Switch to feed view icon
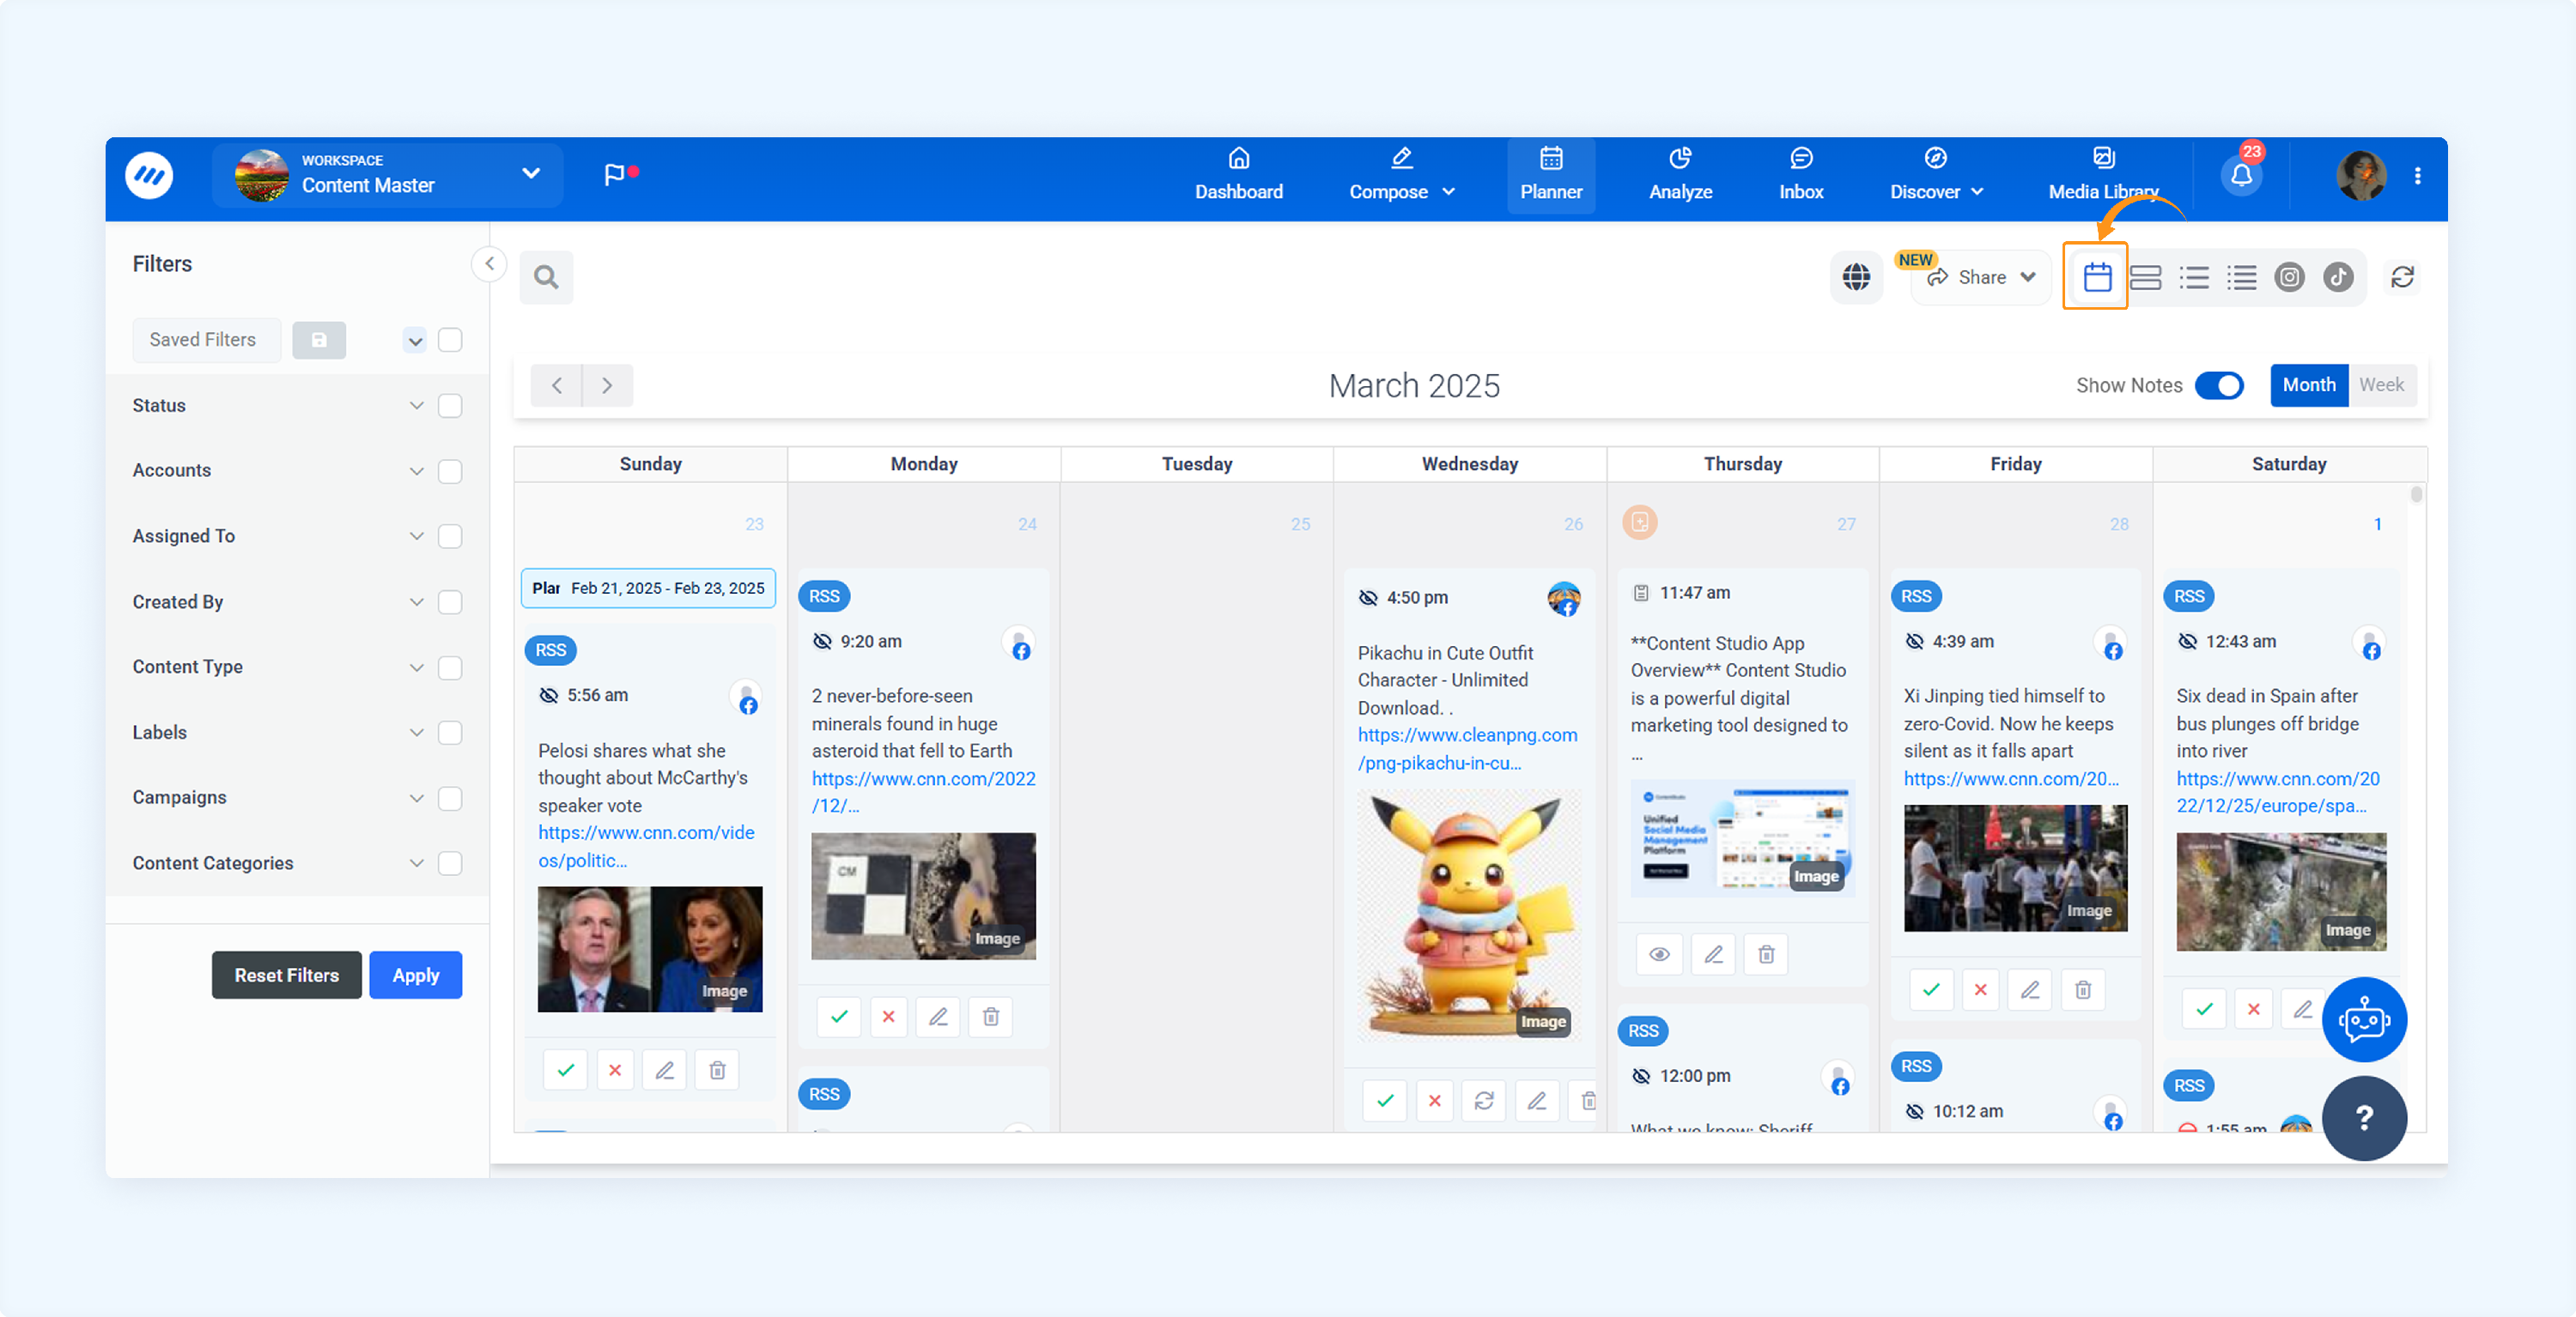 [x=2145, y=277]
